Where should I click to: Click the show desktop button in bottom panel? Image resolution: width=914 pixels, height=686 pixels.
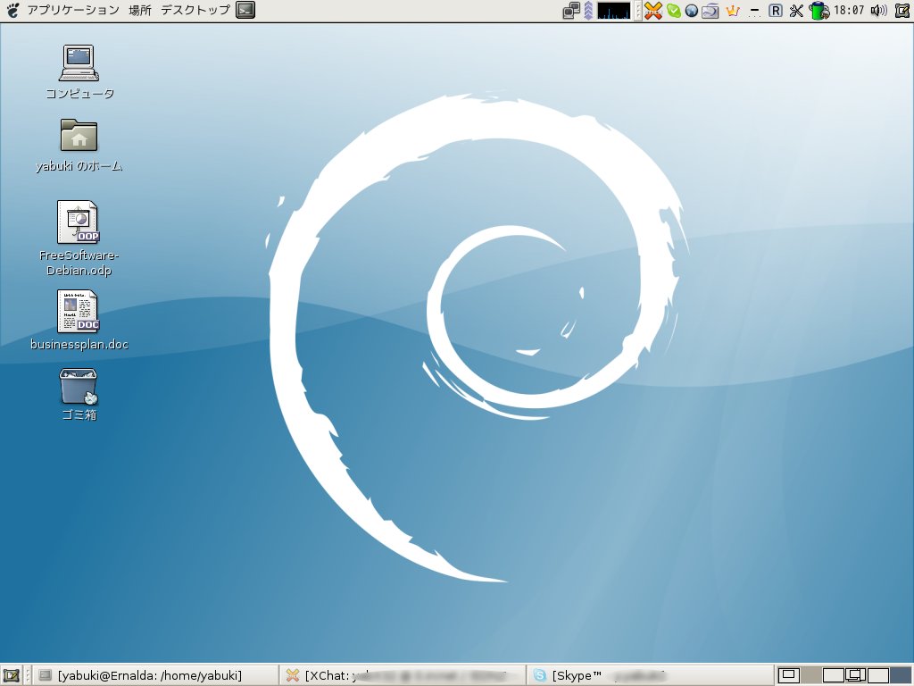point(12,675)
